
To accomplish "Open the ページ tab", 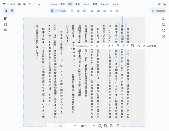I will coord(86,4).
